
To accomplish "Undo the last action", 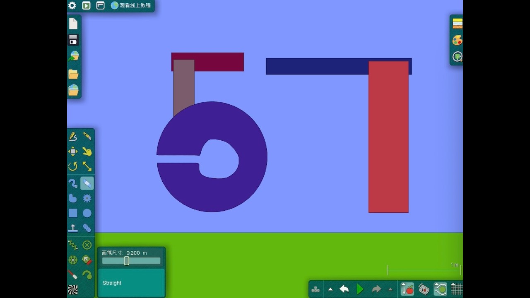I will coord(344,289).
